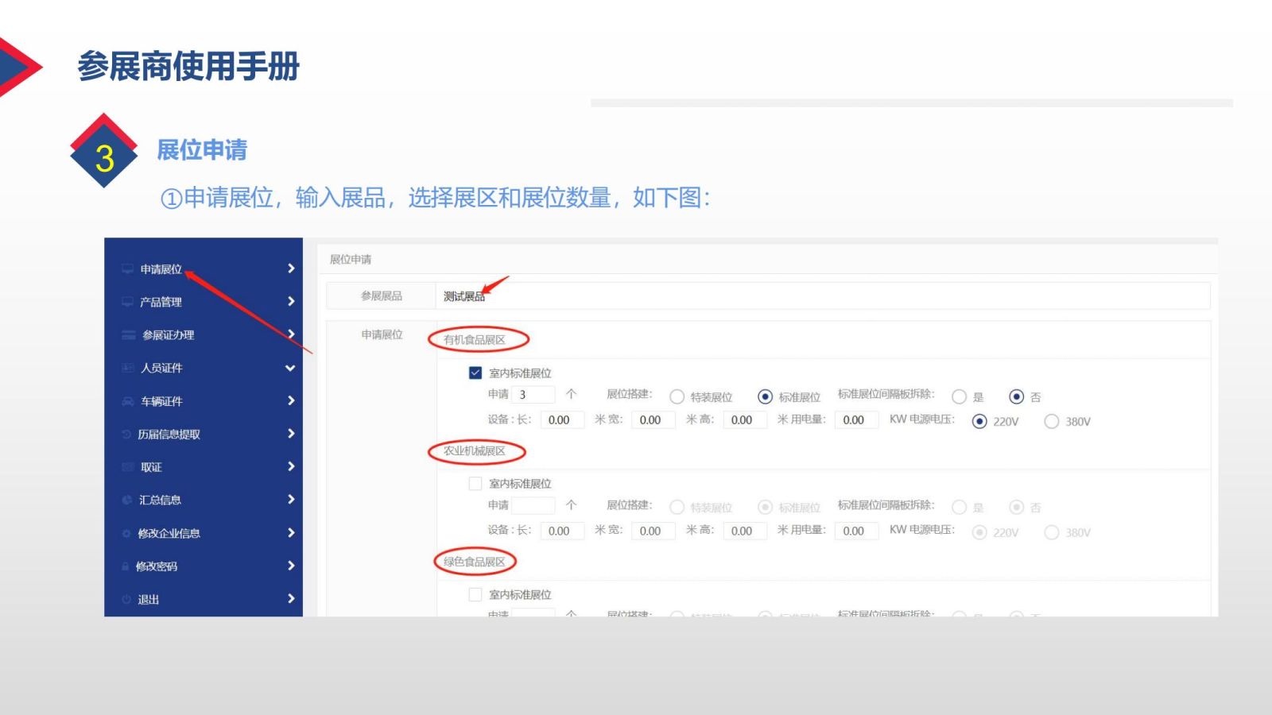Expand the 修改企业信息 chevron arrow

point(291,533)
